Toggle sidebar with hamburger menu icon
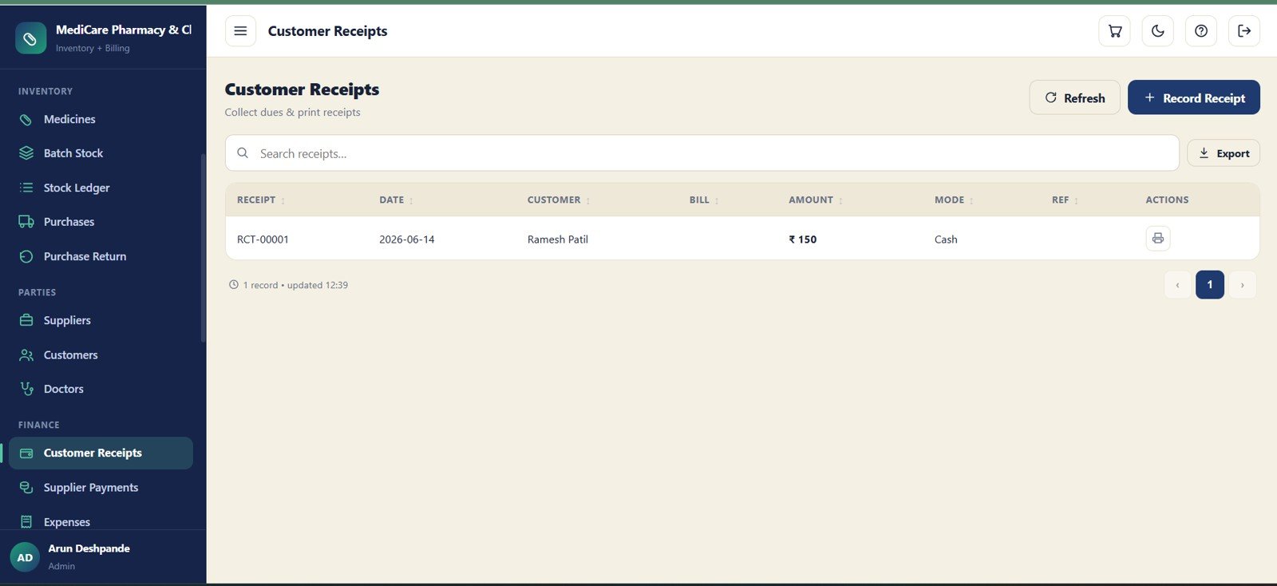The width and height of the screenshot is (1277, 586). [240, 31]
